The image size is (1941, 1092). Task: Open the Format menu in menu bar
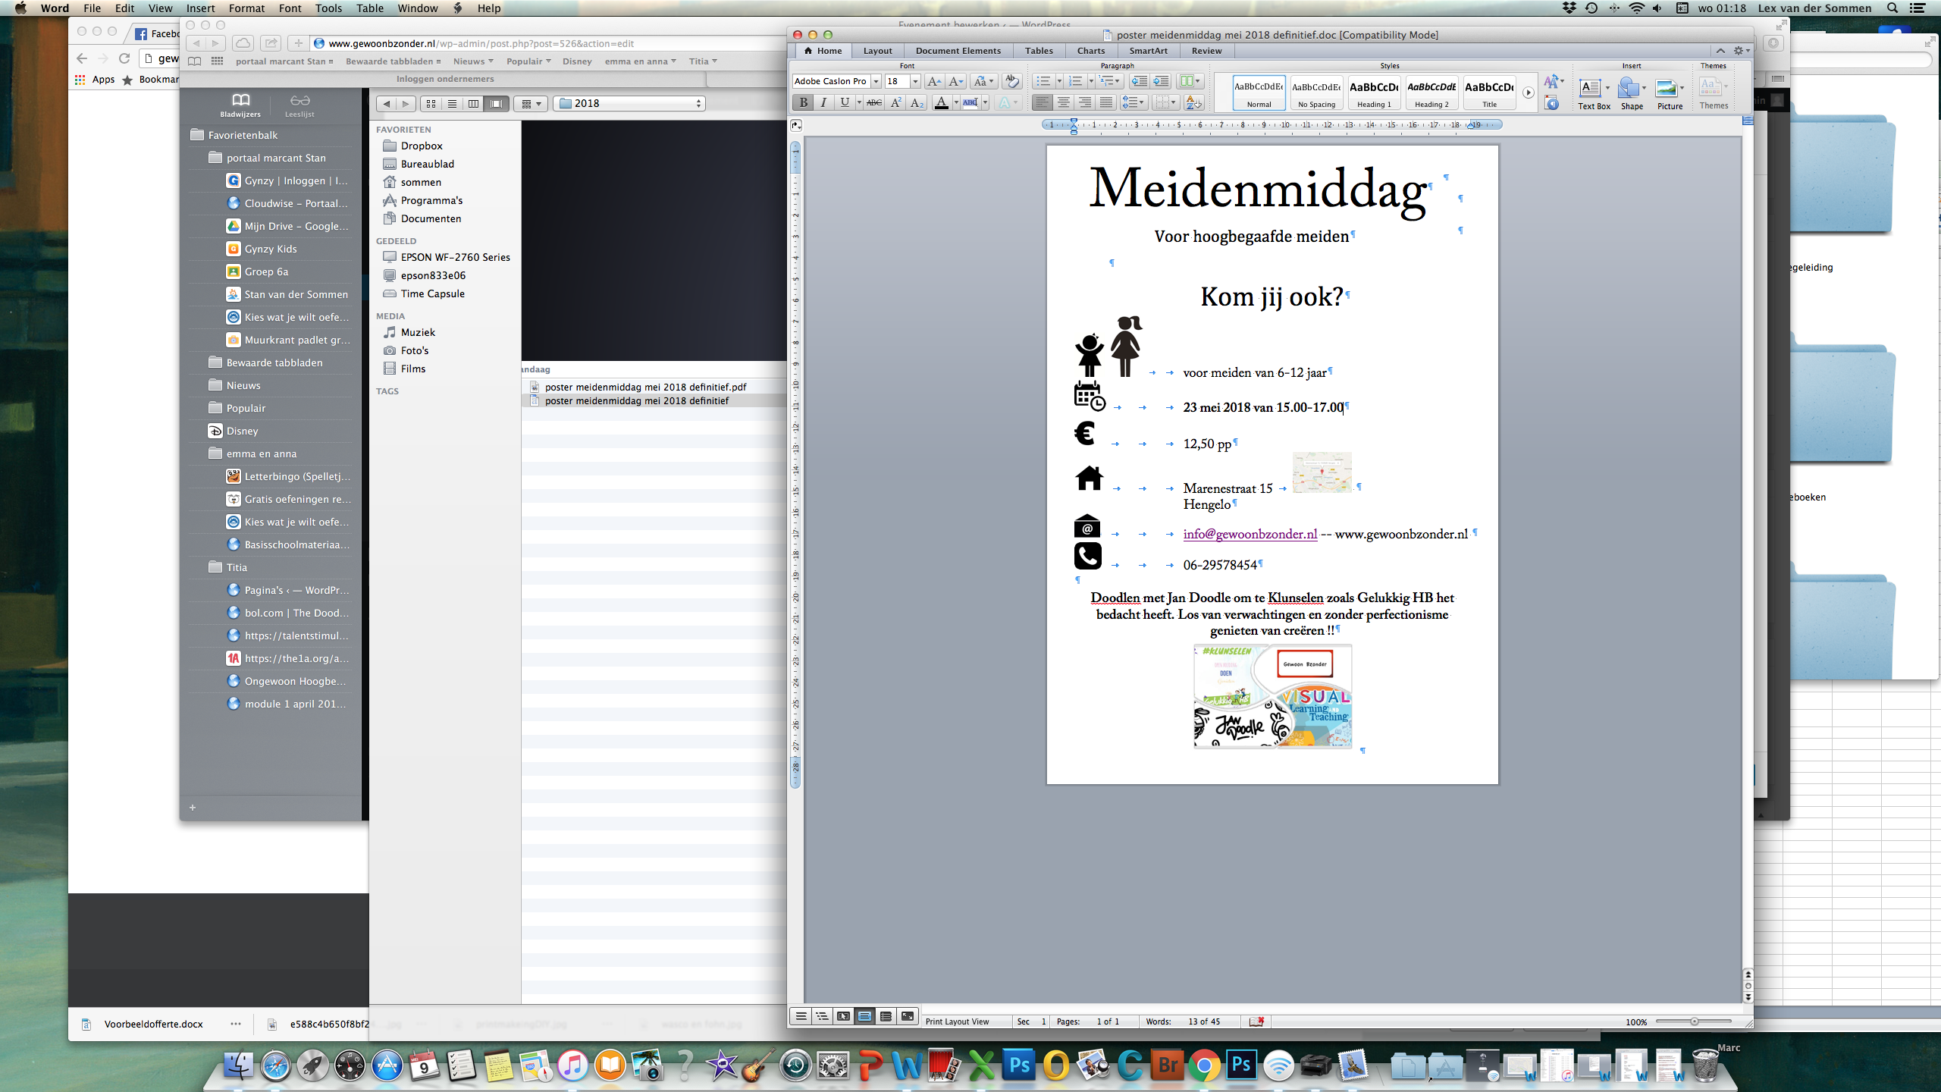[246, 8]
